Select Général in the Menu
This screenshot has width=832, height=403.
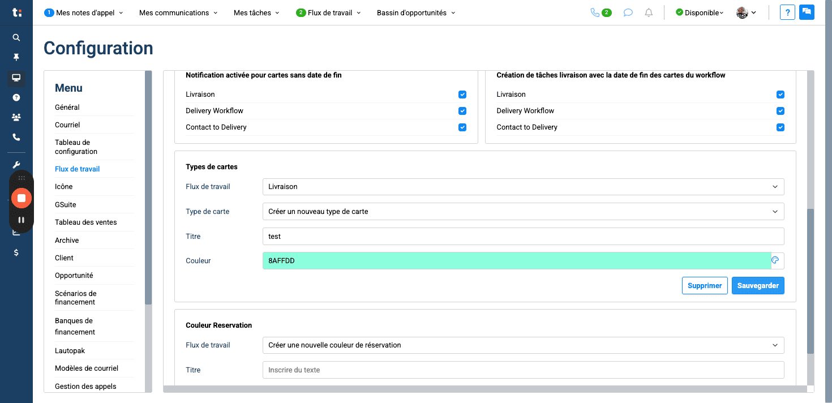tap(67, 107)
